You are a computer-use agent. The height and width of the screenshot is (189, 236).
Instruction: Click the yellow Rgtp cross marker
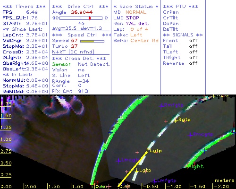click(176, 120)
